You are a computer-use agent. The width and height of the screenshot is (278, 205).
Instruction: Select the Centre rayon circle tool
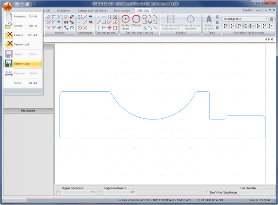click(x=126, y=22)
